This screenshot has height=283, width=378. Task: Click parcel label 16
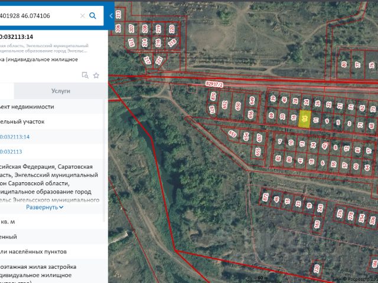click(x=294, y=118)
